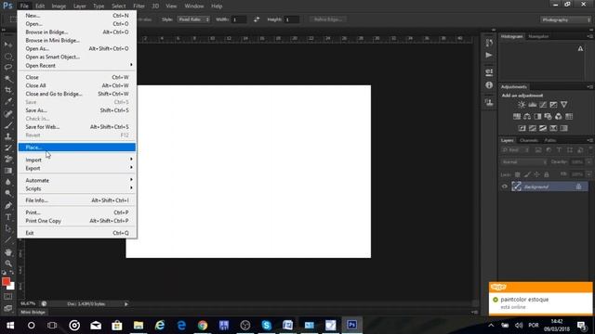Select the Blur tool

pos(8,182)
